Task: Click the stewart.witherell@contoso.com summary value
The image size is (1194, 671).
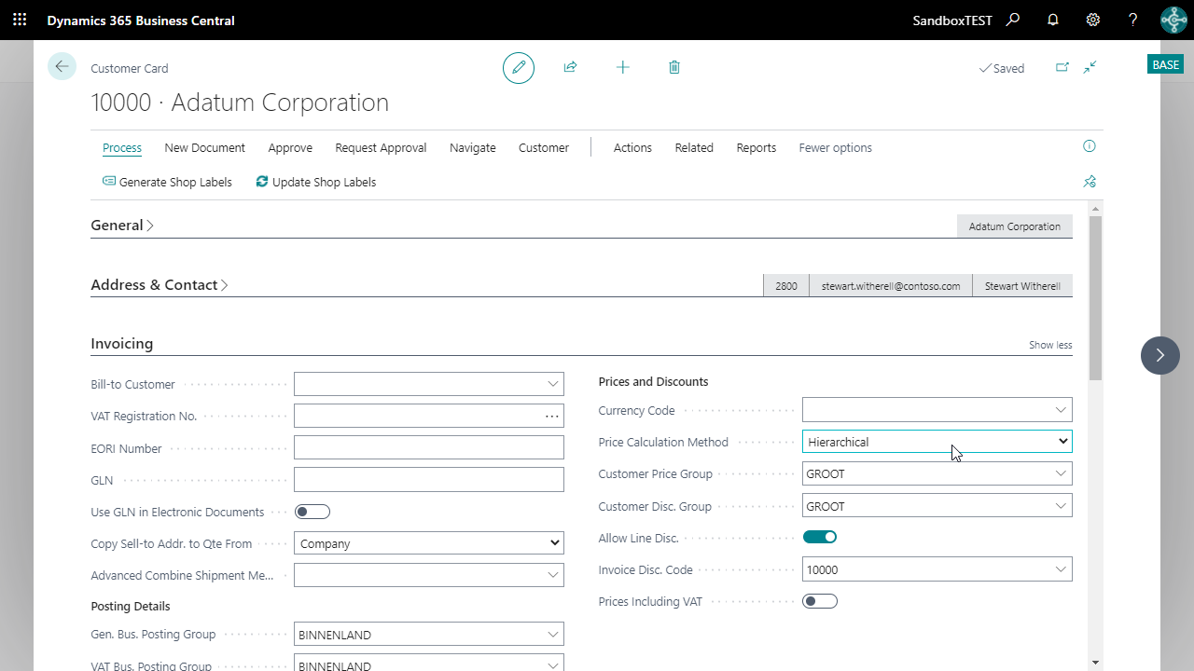Action: coord(891,286)
